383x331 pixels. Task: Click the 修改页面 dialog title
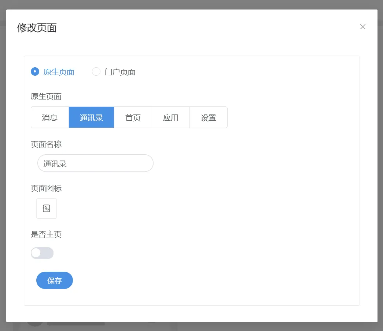37,28
